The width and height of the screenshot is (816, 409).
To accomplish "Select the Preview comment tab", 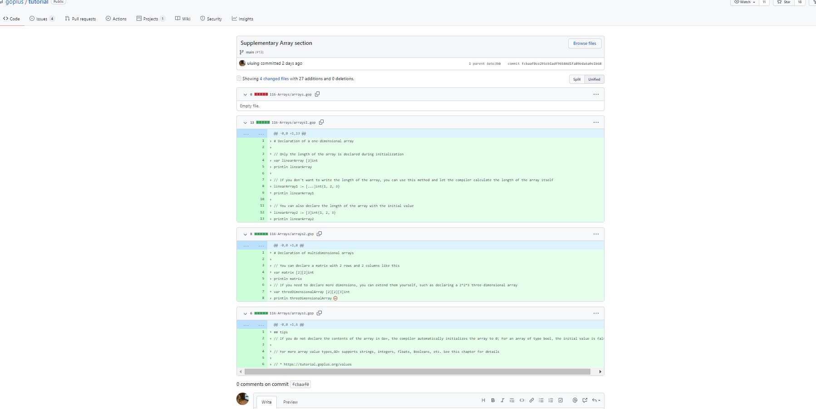I will tap(290, 402).
